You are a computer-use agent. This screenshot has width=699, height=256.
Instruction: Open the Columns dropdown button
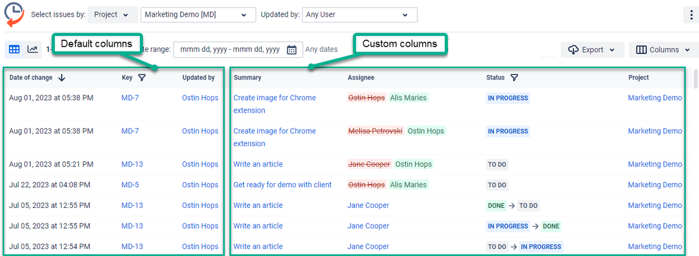pos(663,50)
